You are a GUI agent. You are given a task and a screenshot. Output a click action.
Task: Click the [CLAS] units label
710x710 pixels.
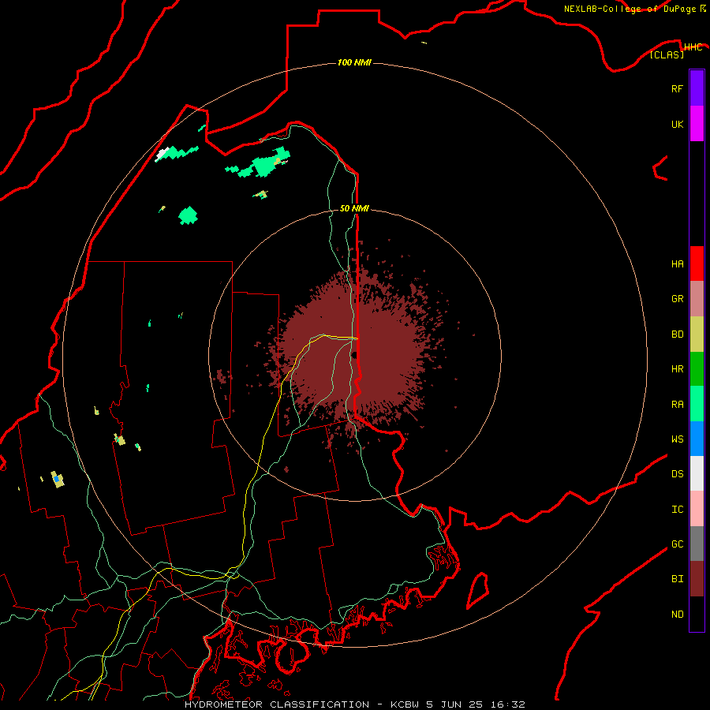667,54
